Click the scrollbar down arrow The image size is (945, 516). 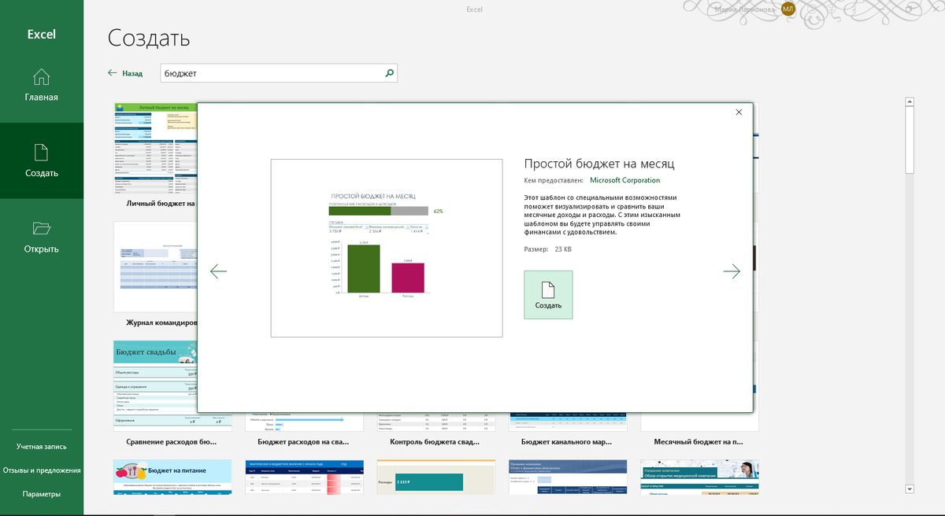click(910, 488)
